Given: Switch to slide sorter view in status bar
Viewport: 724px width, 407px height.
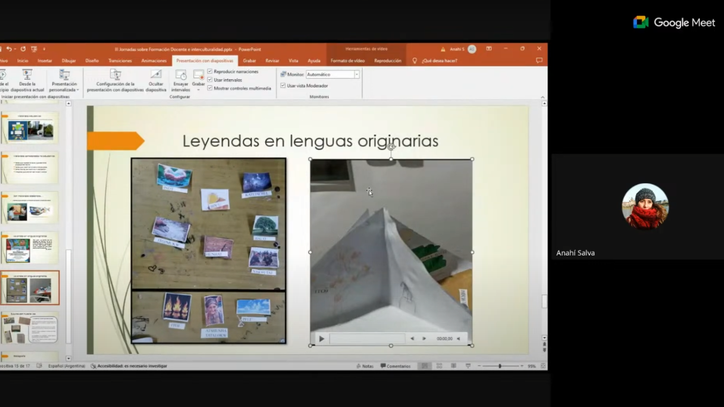Looking at the screenshot, I should (x=439, y=366).
